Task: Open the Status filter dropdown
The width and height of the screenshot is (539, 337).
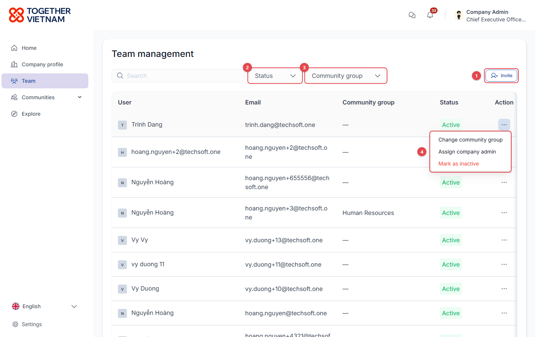Action: click(275, 76)
